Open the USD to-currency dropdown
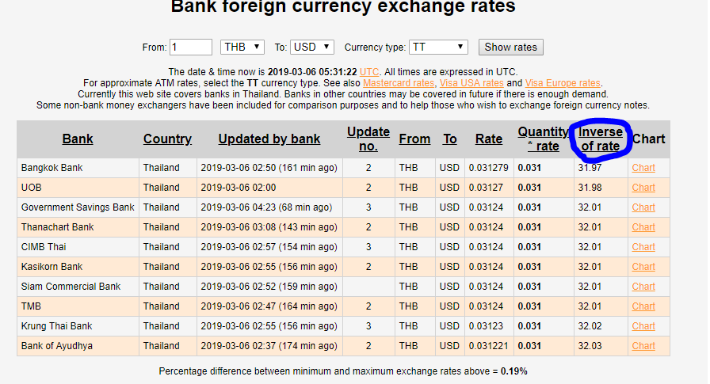This screenshot has height=384, width=710. tap(311, 47)
